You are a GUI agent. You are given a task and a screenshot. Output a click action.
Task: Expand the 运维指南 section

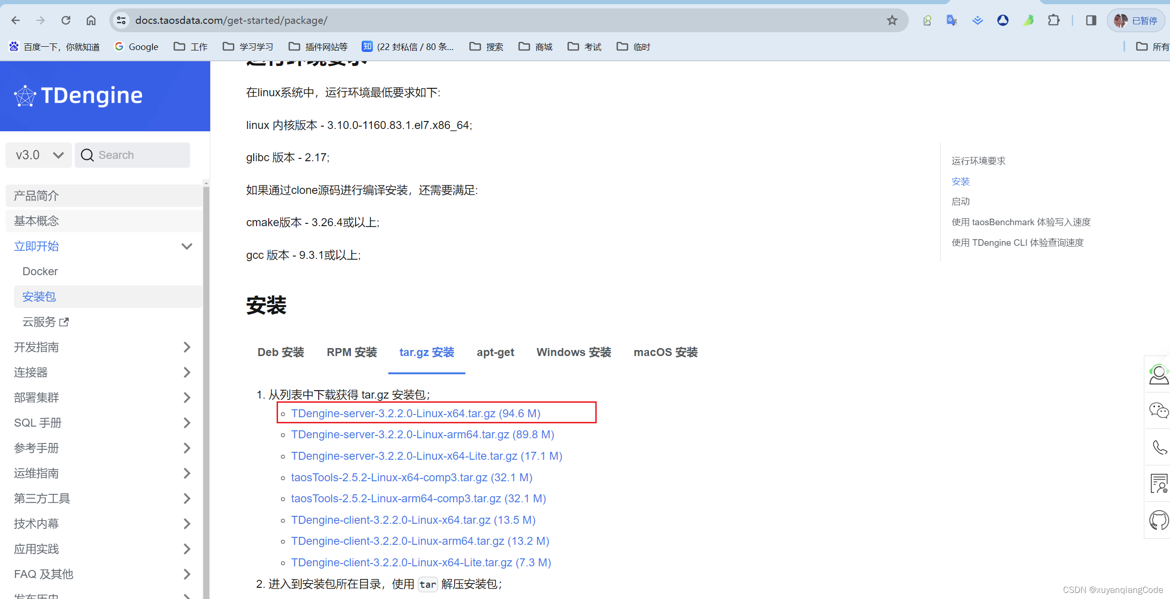187,473
